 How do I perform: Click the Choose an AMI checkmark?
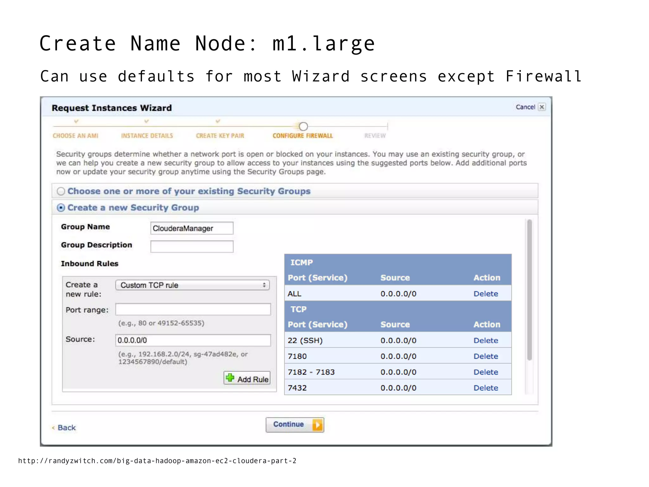pyautogui.click(x=76, y=121)
